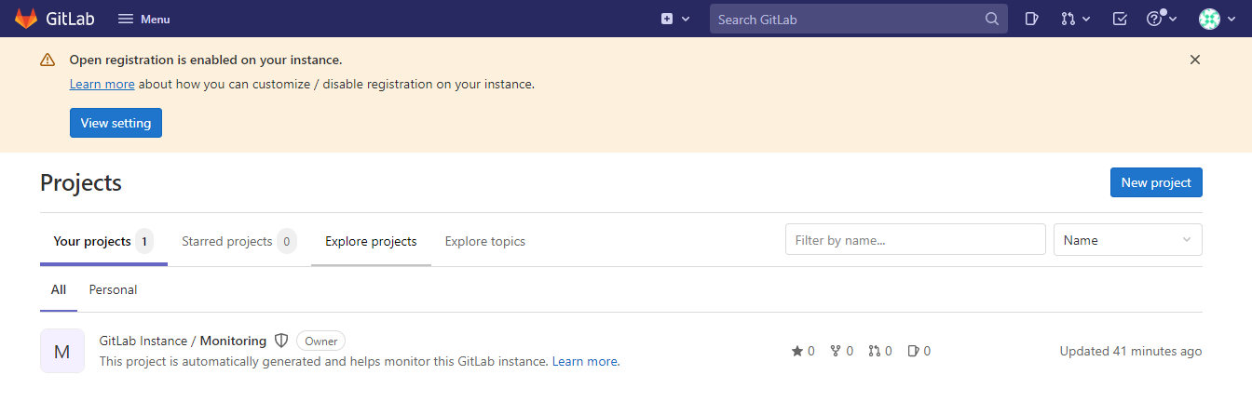Select the All sub-tab
1252x415 pixels.
point(59,289)
